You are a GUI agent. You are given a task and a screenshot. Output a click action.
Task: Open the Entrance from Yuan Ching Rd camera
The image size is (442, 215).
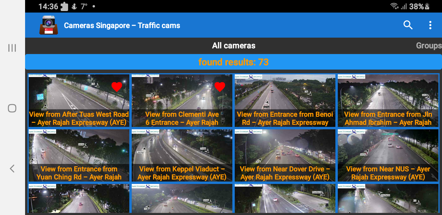pos(79,155)
